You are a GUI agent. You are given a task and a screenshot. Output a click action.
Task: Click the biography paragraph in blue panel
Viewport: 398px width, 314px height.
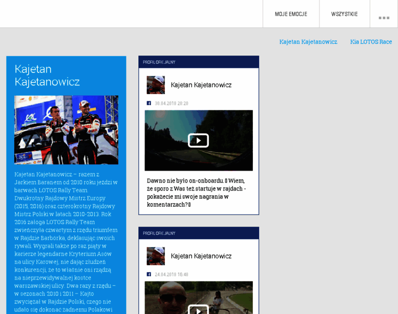[66, 242]
